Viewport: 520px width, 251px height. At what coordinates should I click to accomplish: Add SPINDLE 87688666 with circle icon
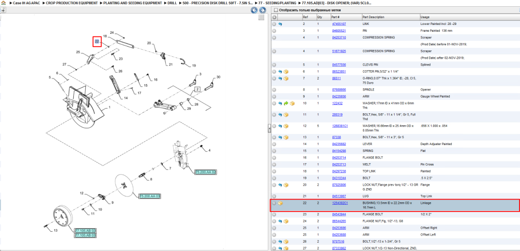(x=274, y=90)
